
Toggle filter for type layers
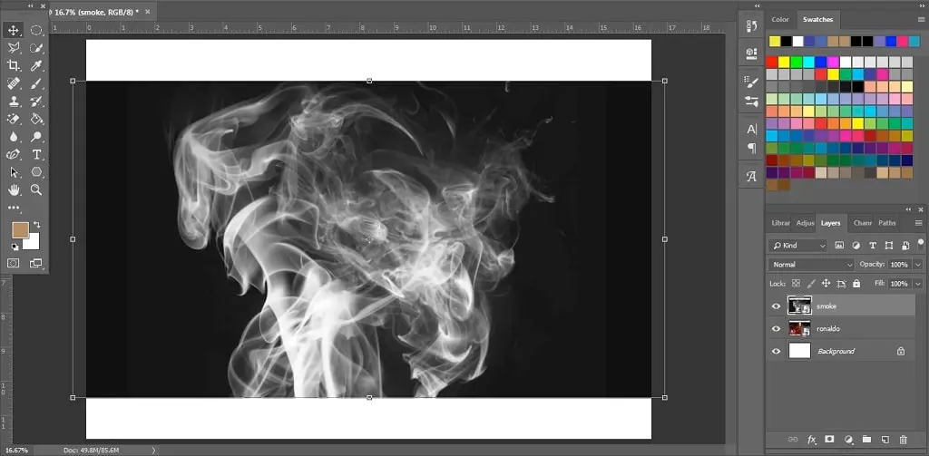click(872, 245)
